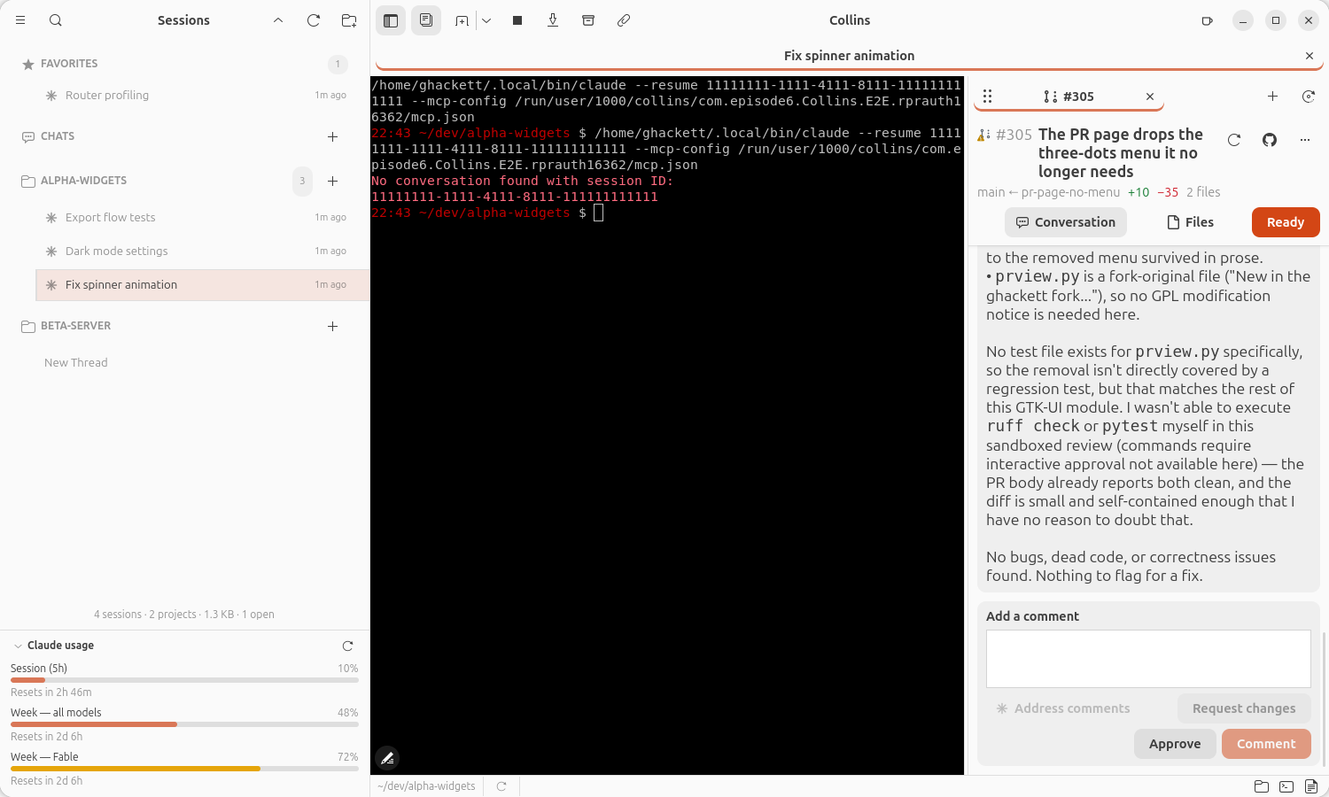
Task: Switch to the Conversation tab
Action: tap(1066, 222)
